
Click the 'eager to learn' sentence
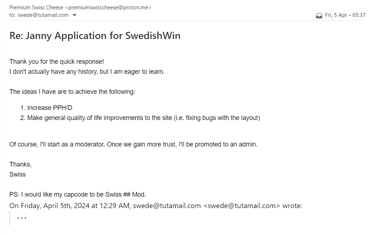pos(87,71)
